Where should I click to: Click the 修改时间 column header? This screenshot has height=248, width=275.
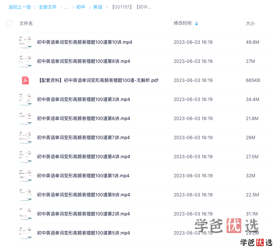183,23
